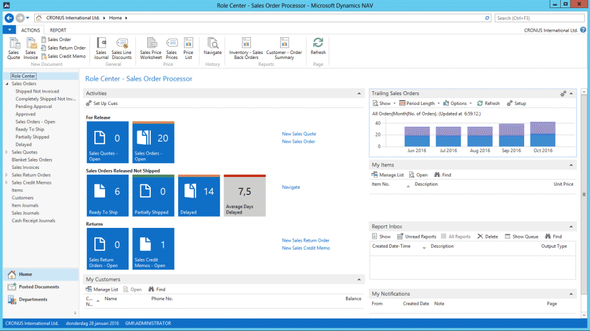Viewport: 590px width, 331px height.
Task: Open the Sales Price Worksheet
Action: coord(151,48)
